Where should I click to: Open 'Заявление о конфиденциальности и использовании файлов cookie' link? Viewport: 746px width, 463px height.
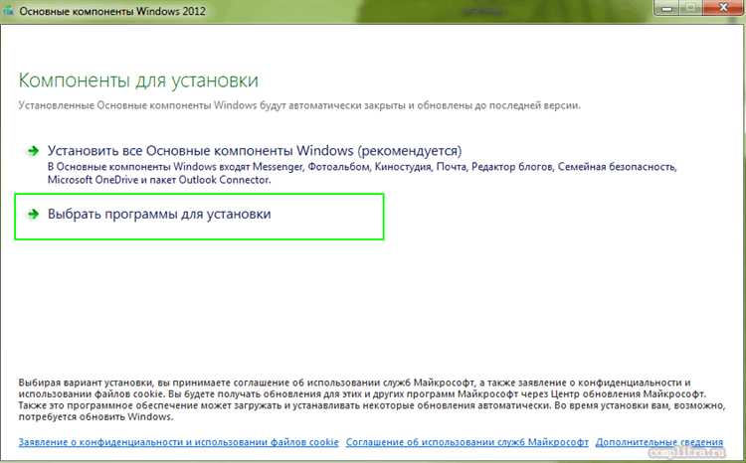tap(178, 442)
